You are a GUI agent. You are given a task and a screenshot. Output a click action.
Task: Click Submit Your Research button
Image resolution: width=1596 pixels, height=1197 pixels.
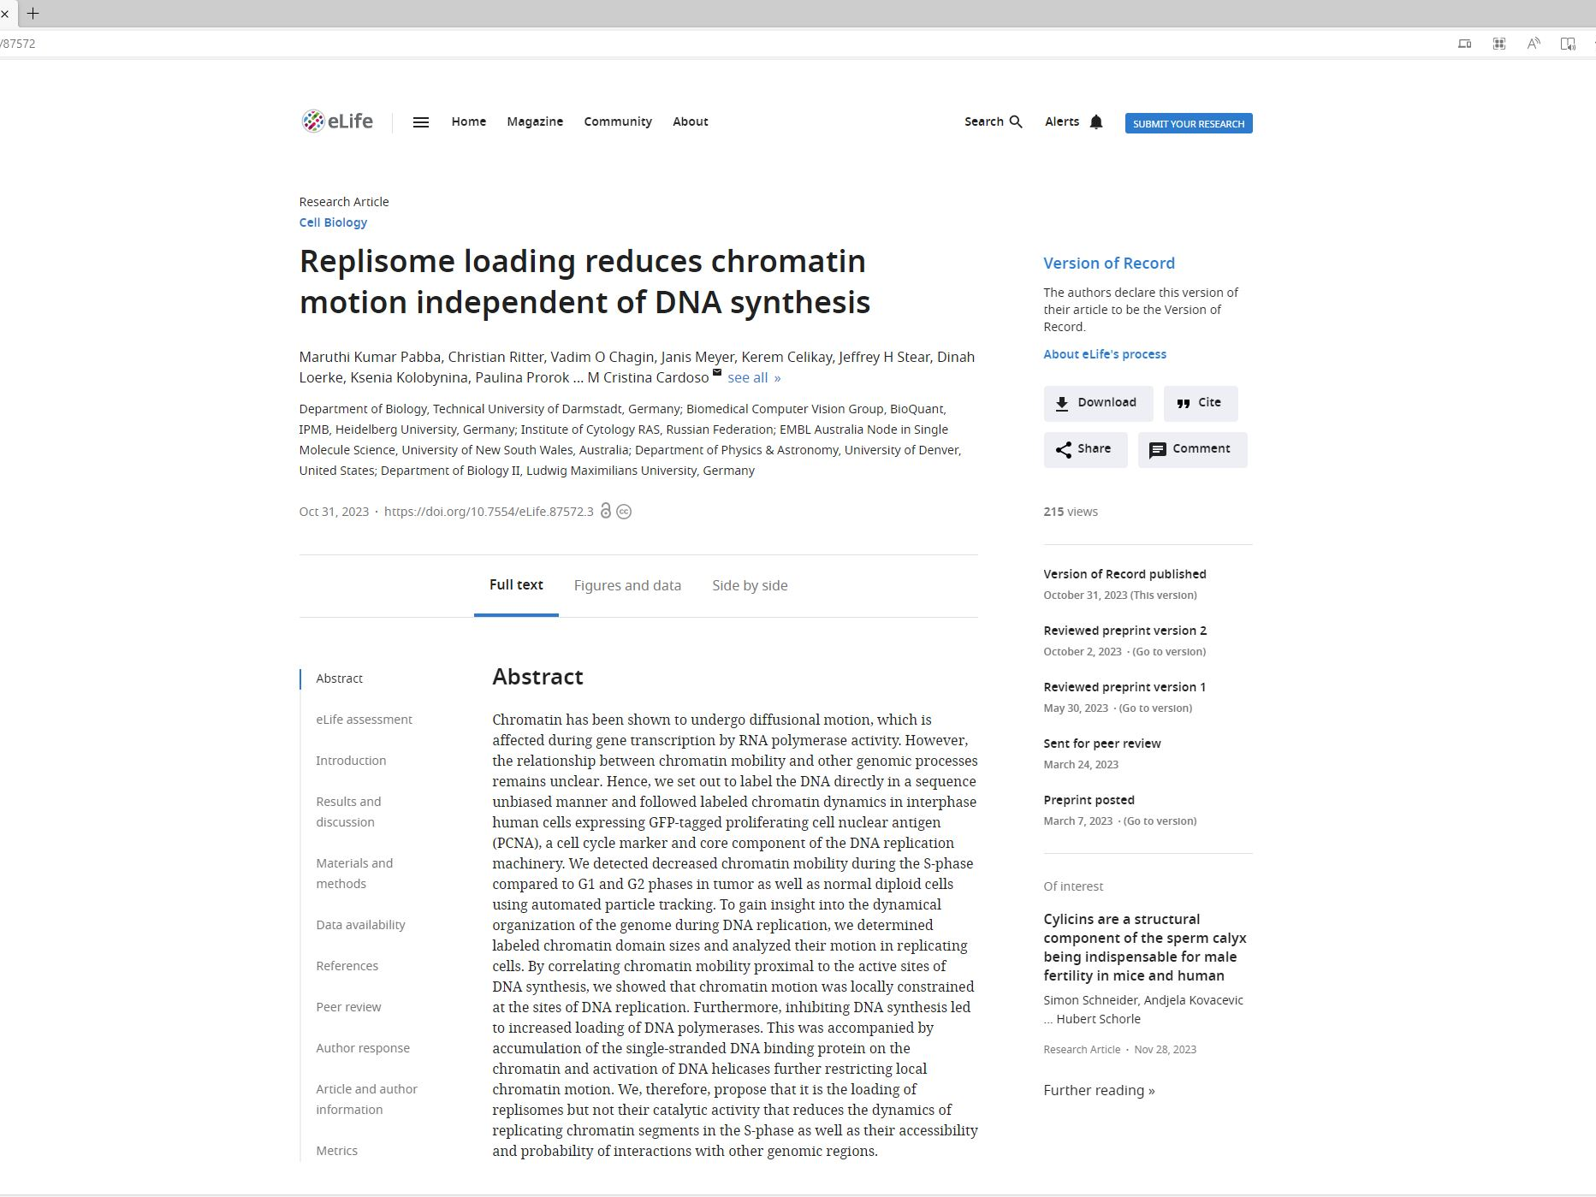coord(1189,123)
